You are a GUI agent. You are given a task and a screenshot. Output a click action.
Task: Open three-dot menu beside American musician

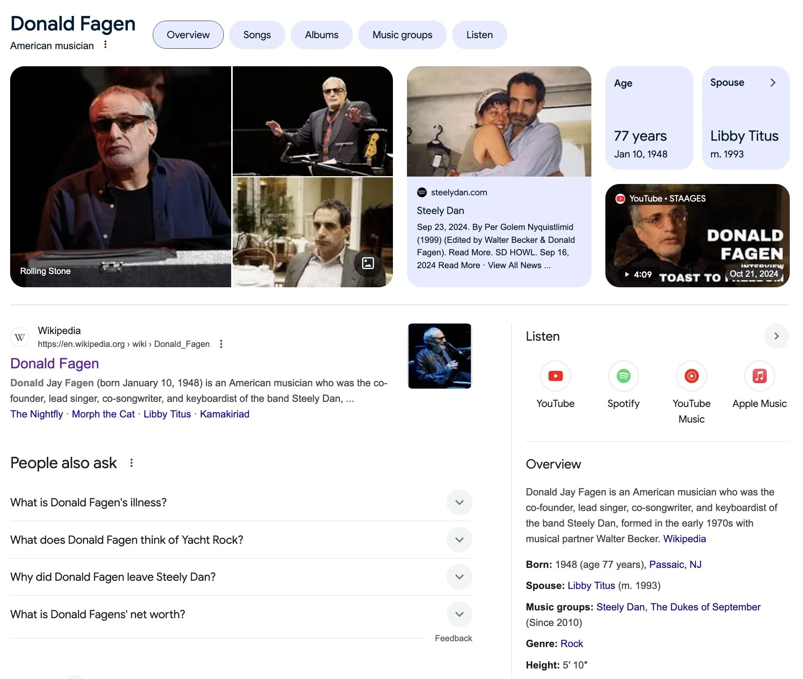pyautogui.click(x=105, y=45)
